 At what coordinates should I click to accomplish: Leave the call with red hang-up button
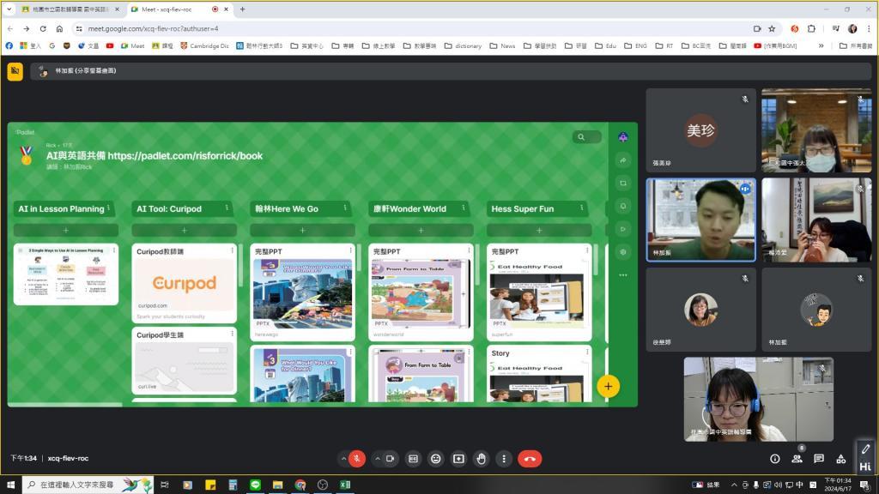[530, 459]
